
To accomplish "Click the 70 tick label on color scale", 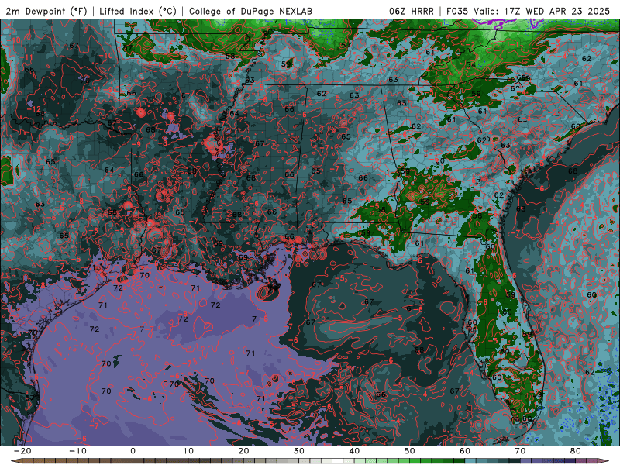I will click(x=520, y=451).
